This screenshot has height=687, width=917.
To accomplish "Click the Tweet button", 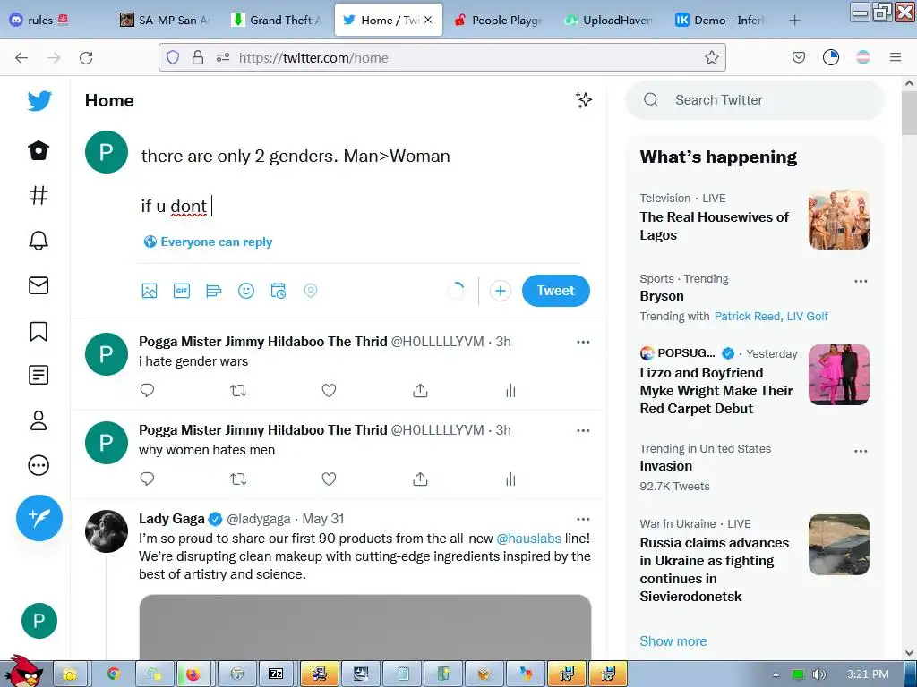I will [555, 291].
